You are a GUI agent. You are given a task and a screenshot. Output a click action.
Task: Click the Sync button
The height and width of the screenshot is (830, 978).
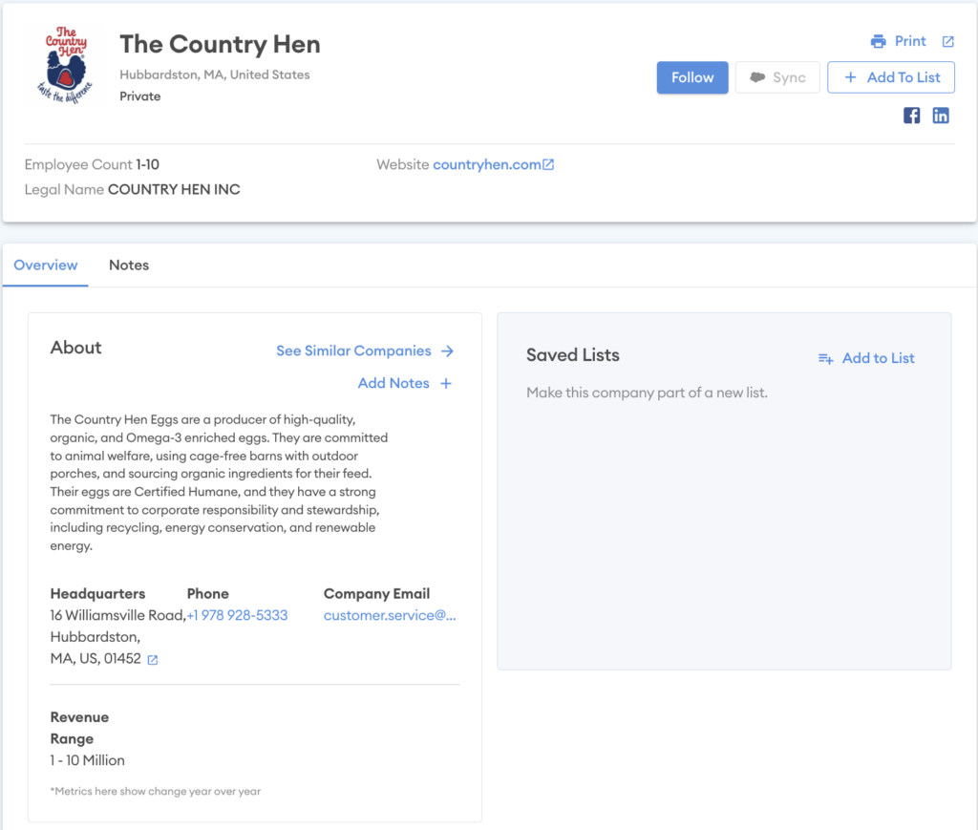coord(777,77)
